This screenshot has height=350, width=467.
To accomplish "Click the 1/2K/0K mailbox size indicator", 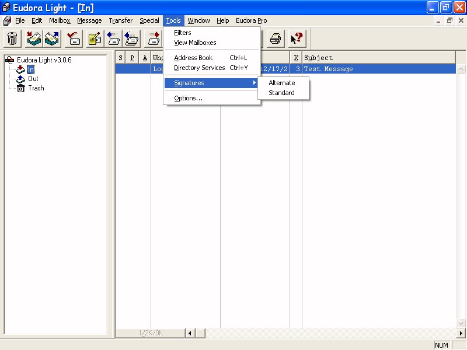I will (151, 333).
